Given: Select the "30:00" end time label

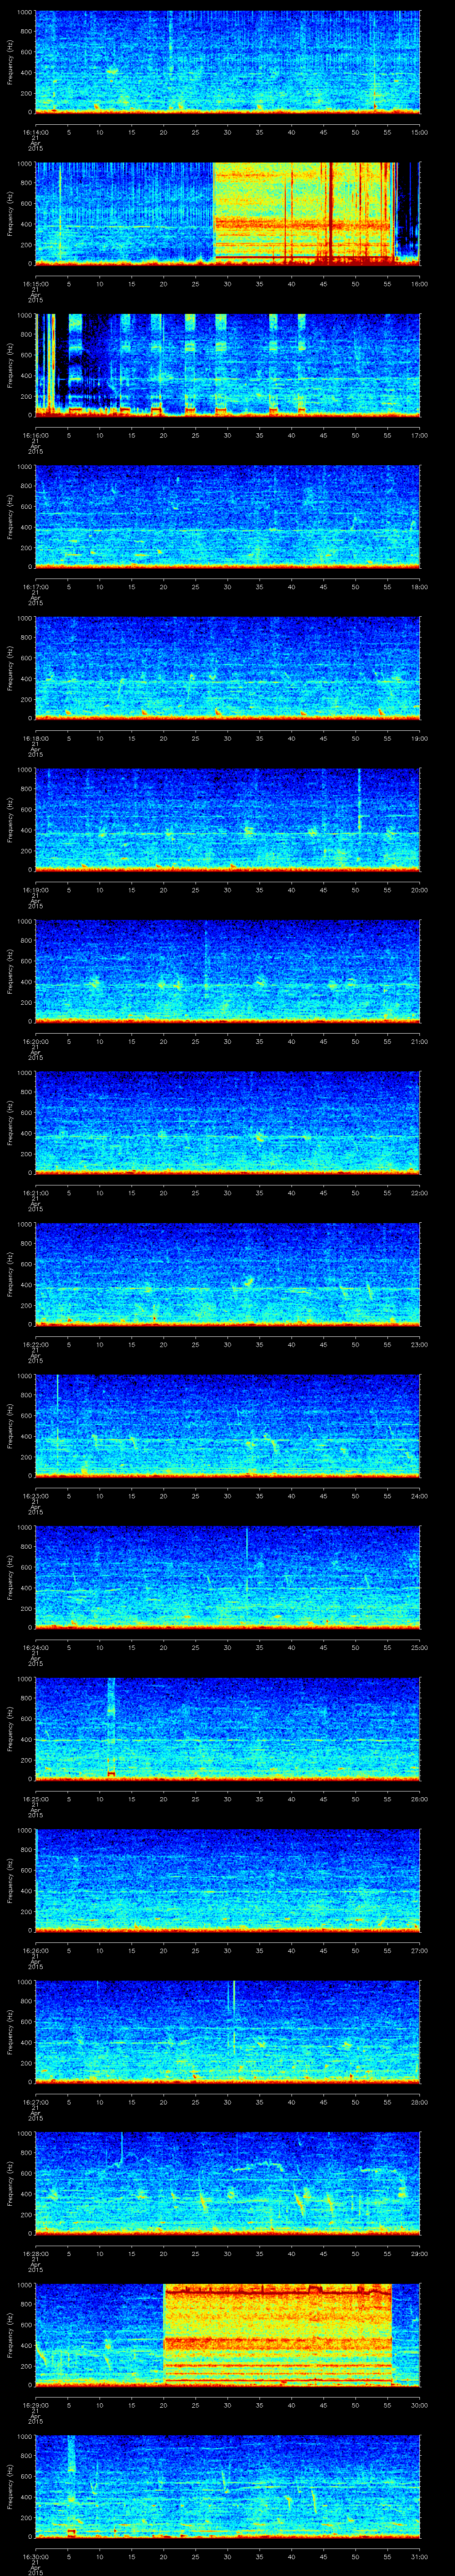Looking at the screenshot, I should pos(420,2405).
